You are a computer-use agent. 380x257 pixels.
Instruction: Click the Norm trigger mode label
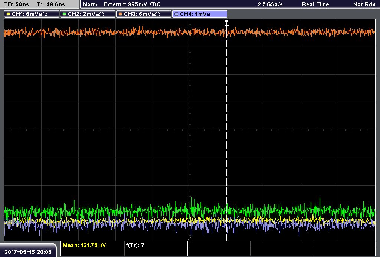[x=90, y=4]
